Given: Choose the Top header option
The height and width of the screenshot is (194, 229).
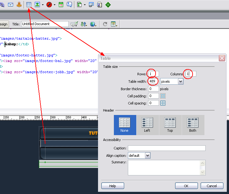Looking at the screenshot, I should pyautogui.click(x=170, y=125).
